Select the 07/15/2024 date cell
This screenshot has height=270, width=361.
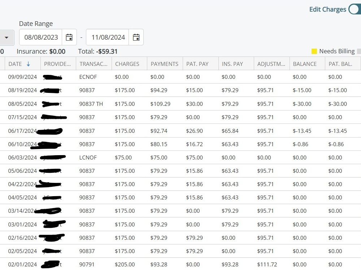tap(22, 117)
